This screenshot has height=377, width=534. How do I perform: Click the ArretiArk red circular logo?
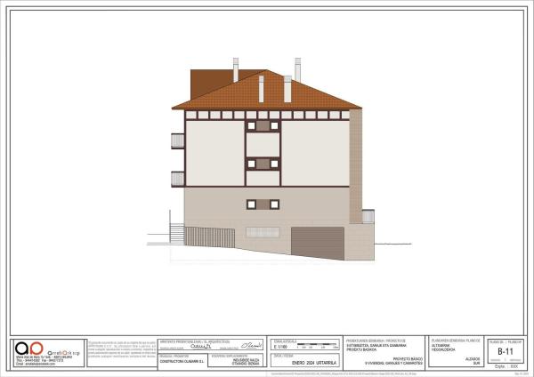pos(26,350)
